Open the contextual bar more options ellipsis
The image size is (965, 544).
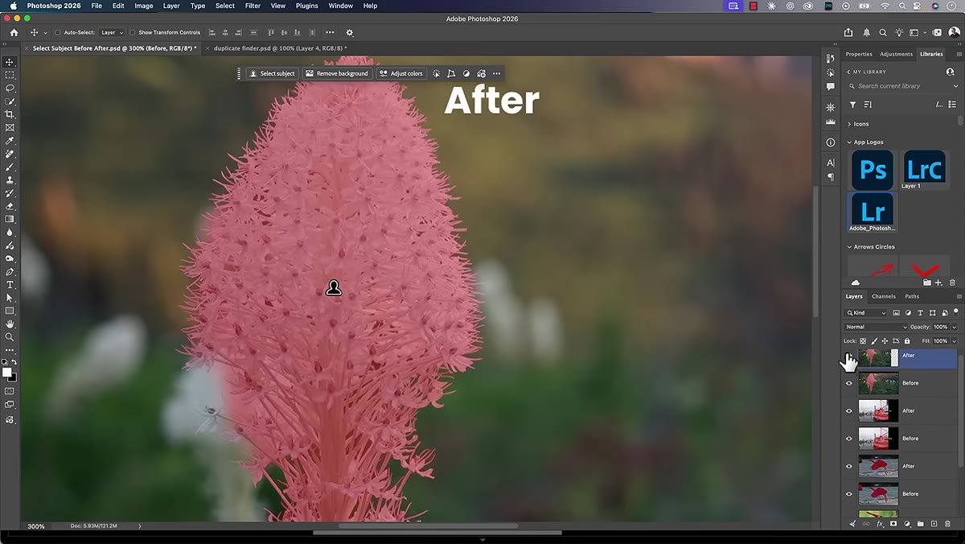pos(496,73)
